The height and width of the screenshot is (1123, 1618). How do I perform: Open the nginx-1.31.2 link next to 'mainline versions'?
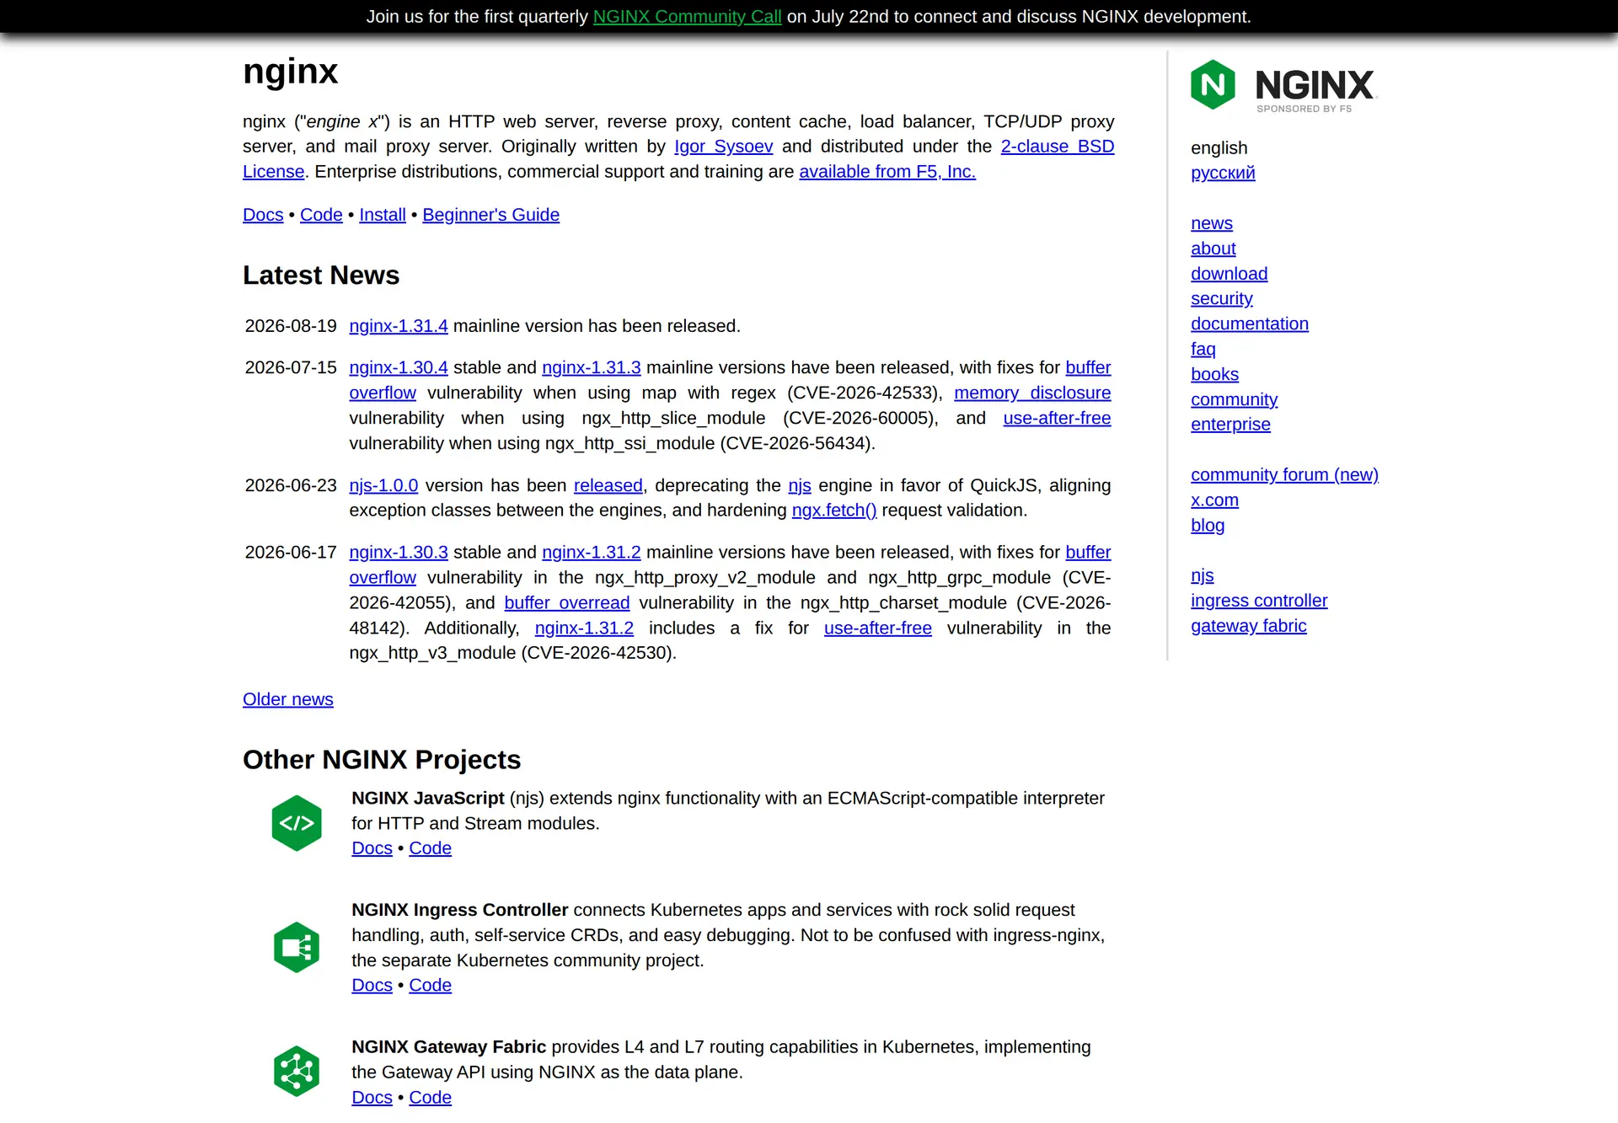point(592,552)
